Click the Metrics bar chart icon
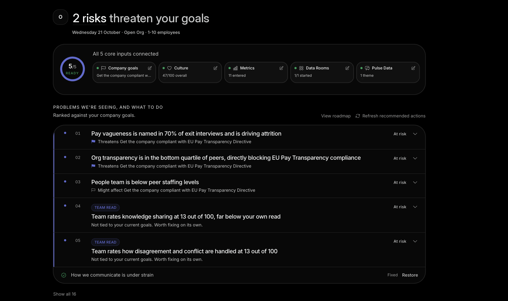This screenshot has height=301, width=508. (235, 68)
